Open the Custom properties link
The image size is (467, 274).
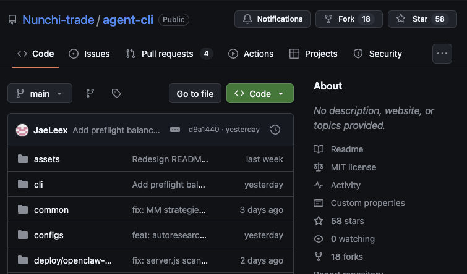(x=368, y=203)
